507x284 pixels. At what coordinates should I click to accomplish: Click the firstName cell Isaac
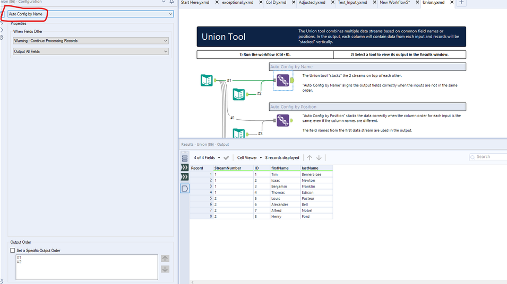285,180
